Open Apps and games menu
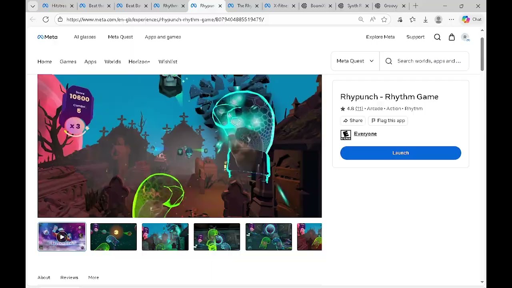Screen dimensions: 512x288 163,37
